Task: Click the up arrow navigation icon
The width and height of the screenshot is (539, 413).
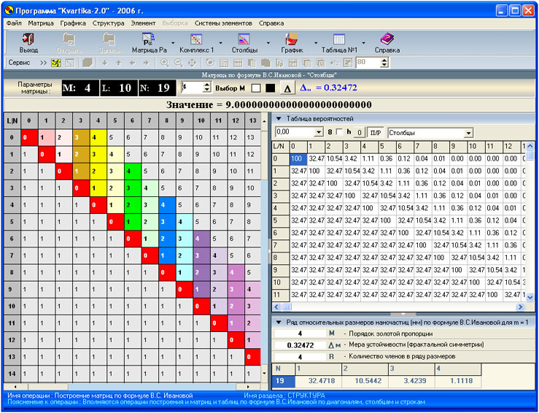Action: (119, 63)
